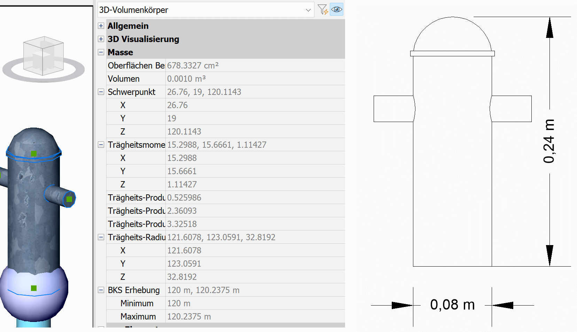This screenshot has width=577, height=332.
Task: Collapse the Schwerpunkt property group
Action: click(x=101, y=92)
